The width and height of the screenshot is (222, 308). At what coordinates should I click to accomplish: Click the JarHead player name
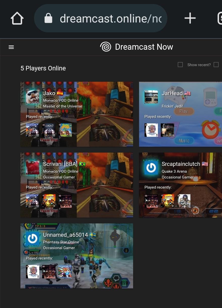(x=172, y=93)
